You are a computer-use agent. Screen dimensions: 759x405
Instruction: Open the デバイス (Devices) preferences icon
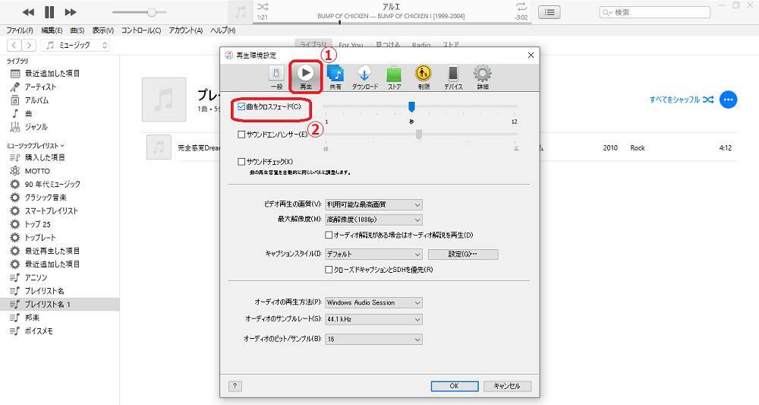tap(453, 77)
